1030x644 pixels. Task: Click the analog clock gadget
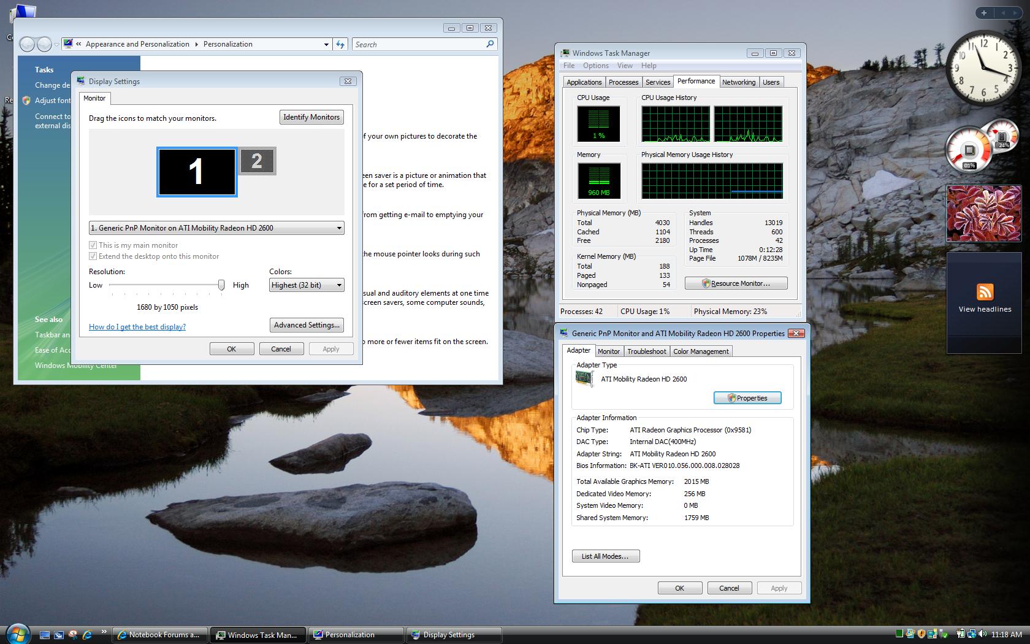click(x=984, y=67)
